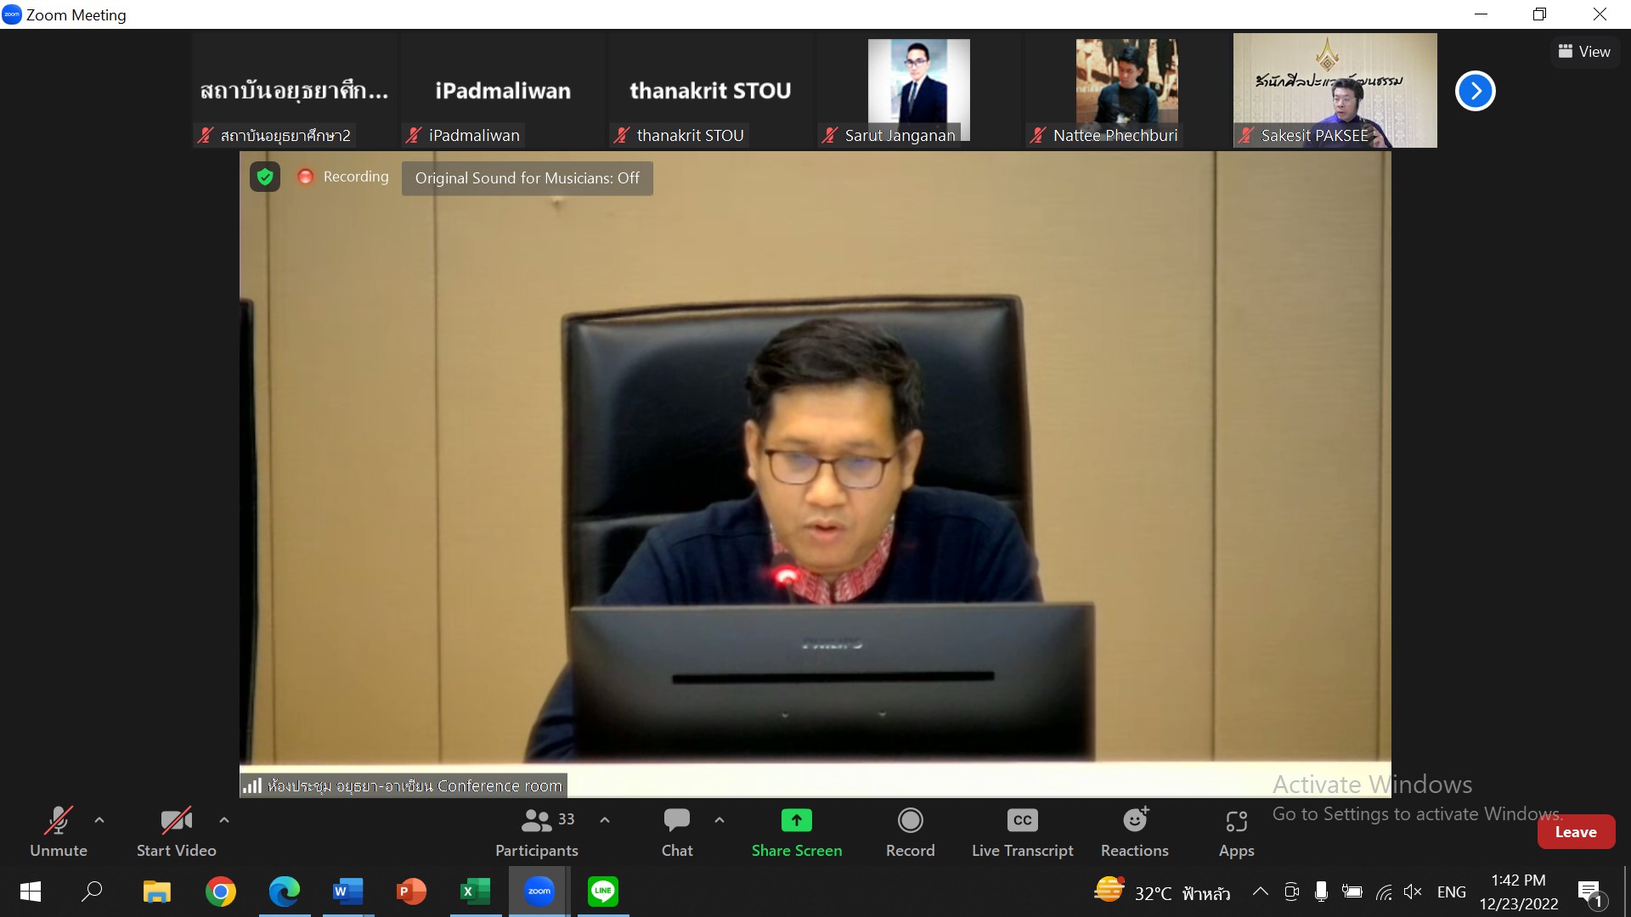Toggle Original Sound for Musicians

tap(527, 178)
